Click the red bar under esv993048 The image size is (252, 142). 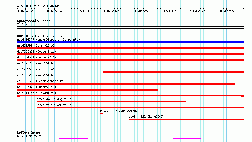[140, 108]
